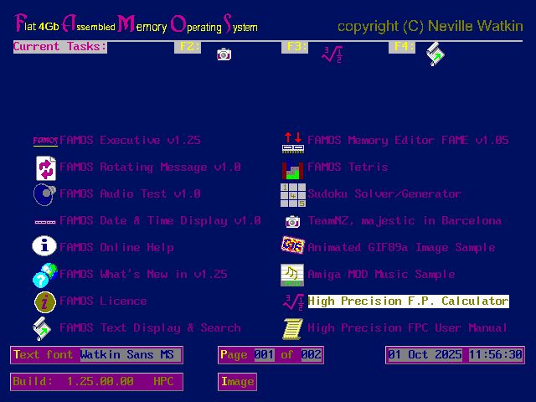536x402 pixels.
Task: Open High Precision FPC User Manual
Action: click(407, 327)
